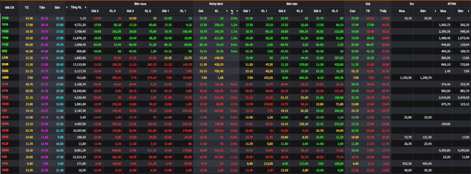This screenshot has width=471, height=174.
Task: Open the SSB stock symbol
Action: click(5, 71)
